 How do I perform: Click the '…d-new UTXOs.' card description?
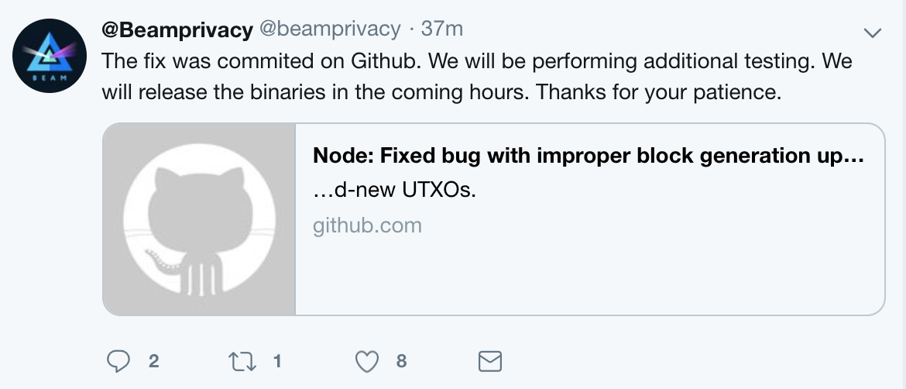point(395,190)
